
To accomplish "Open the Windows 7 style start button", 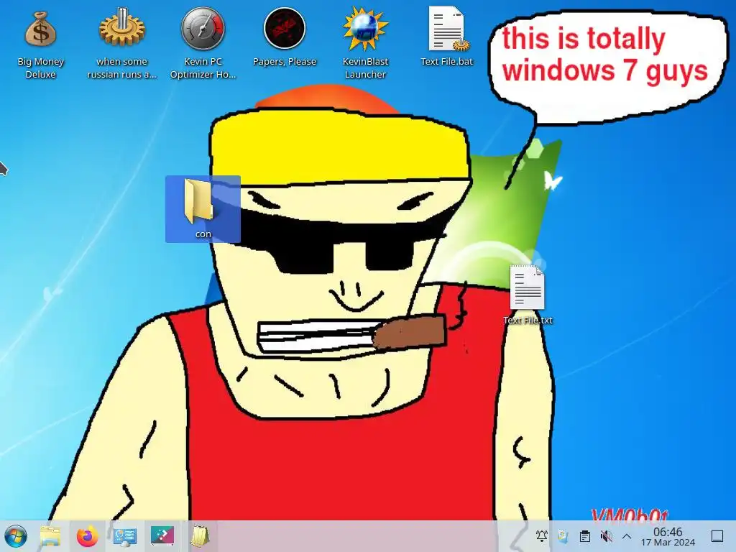I will [x=16, y=536].
